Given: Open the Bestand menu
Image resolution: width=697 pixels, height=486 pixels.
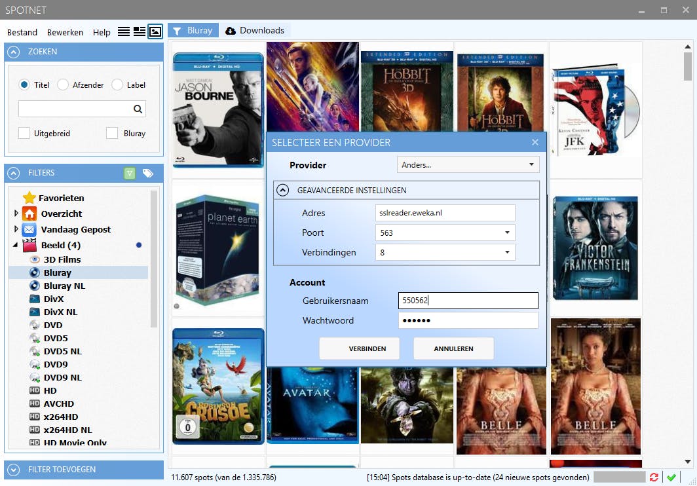Looking at the screenshot, I should [x=22, y=32].
